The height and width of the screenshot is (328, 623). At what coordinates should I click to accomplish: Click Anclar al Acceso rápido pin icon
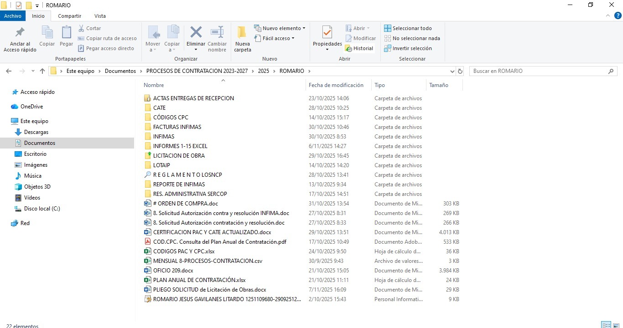[x=20, y=33]
